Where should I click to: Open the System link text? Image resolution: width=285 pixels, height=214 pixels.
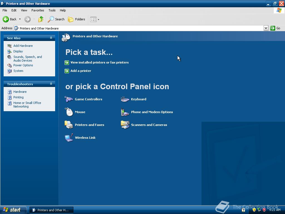pos(18,71)
